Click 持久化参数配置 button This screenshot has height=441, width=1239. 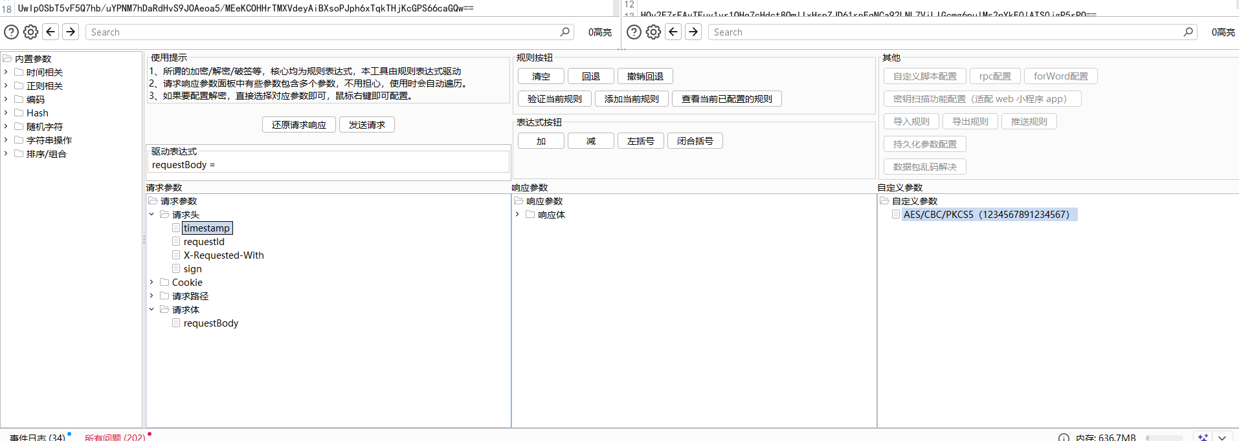click(x=925, y=144)
